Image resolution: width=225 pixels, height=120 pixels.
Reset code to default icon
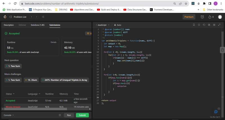(x=204, y=25)
